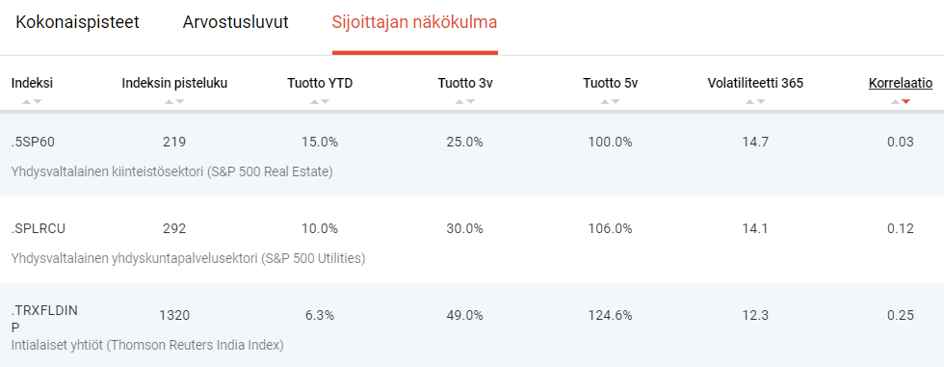Open Kokonaispisteet tab
The width and height of the screenshot is (944, 367).
[77, 23]
